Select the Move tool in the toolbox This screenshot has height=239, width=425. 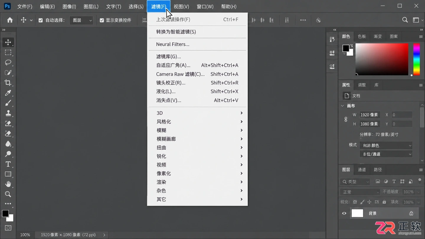pos(8,42)
